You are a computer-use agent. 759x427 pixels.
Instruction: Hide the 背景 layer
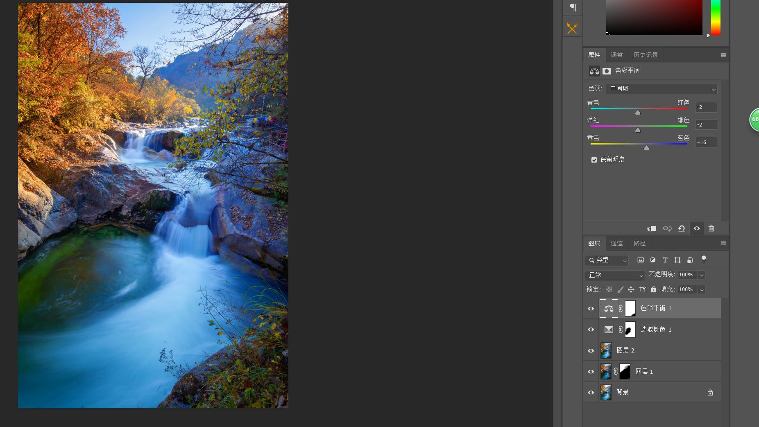591,393
